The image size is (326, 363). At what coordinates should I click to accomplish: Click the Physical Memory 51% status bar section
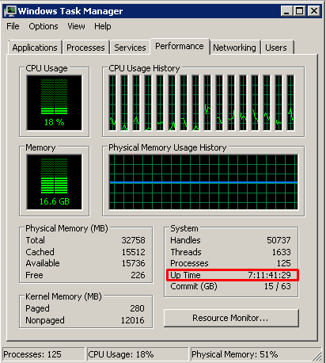coord(256,354)
